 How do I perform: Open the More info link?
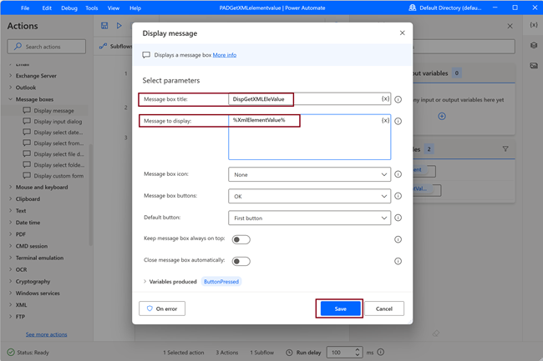click(x=225, y=55)
